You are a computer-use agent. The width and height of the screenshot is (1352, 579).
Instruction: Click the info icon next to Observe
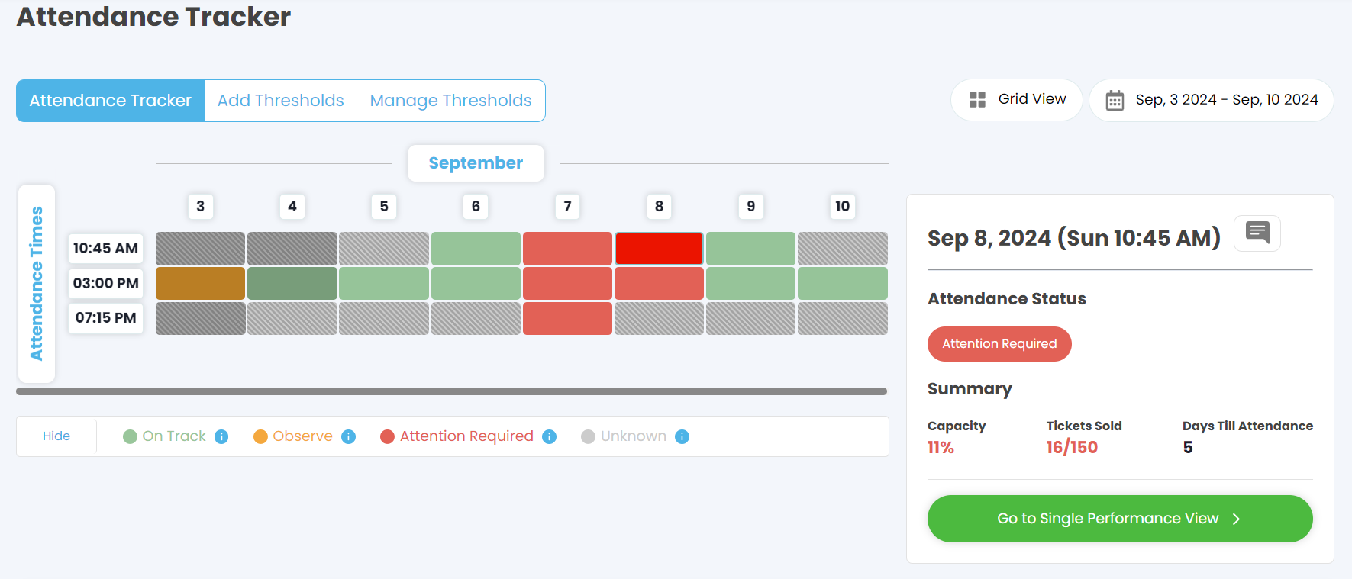(348, 436)
